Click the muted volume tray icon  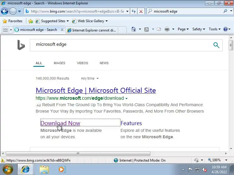[x=204, y=169]
